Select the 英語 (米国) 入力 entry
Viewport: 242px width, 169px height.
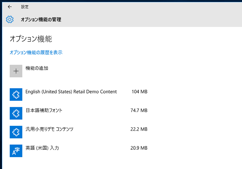(42, 148)
